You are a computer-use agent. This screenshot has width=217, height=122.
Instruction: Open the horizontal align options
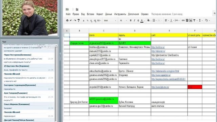166,20
